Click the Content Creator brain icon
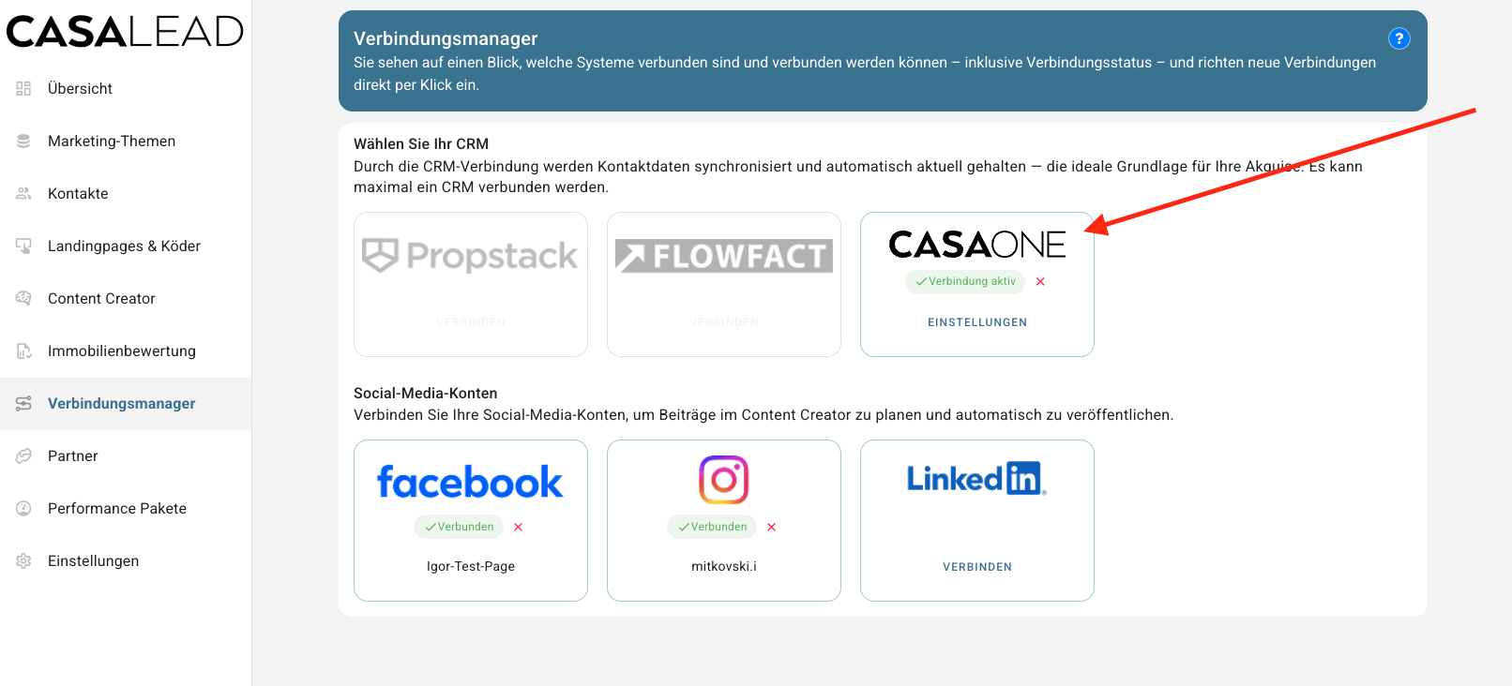1512x686 pixels. pos(23,298)
